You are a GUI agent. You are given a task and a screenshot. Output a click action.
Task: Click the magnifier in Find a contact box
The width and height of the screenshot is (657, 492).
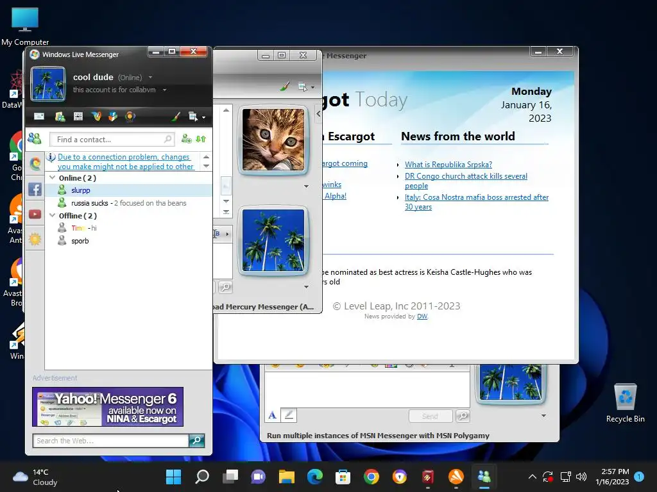[x=167, y=139]
